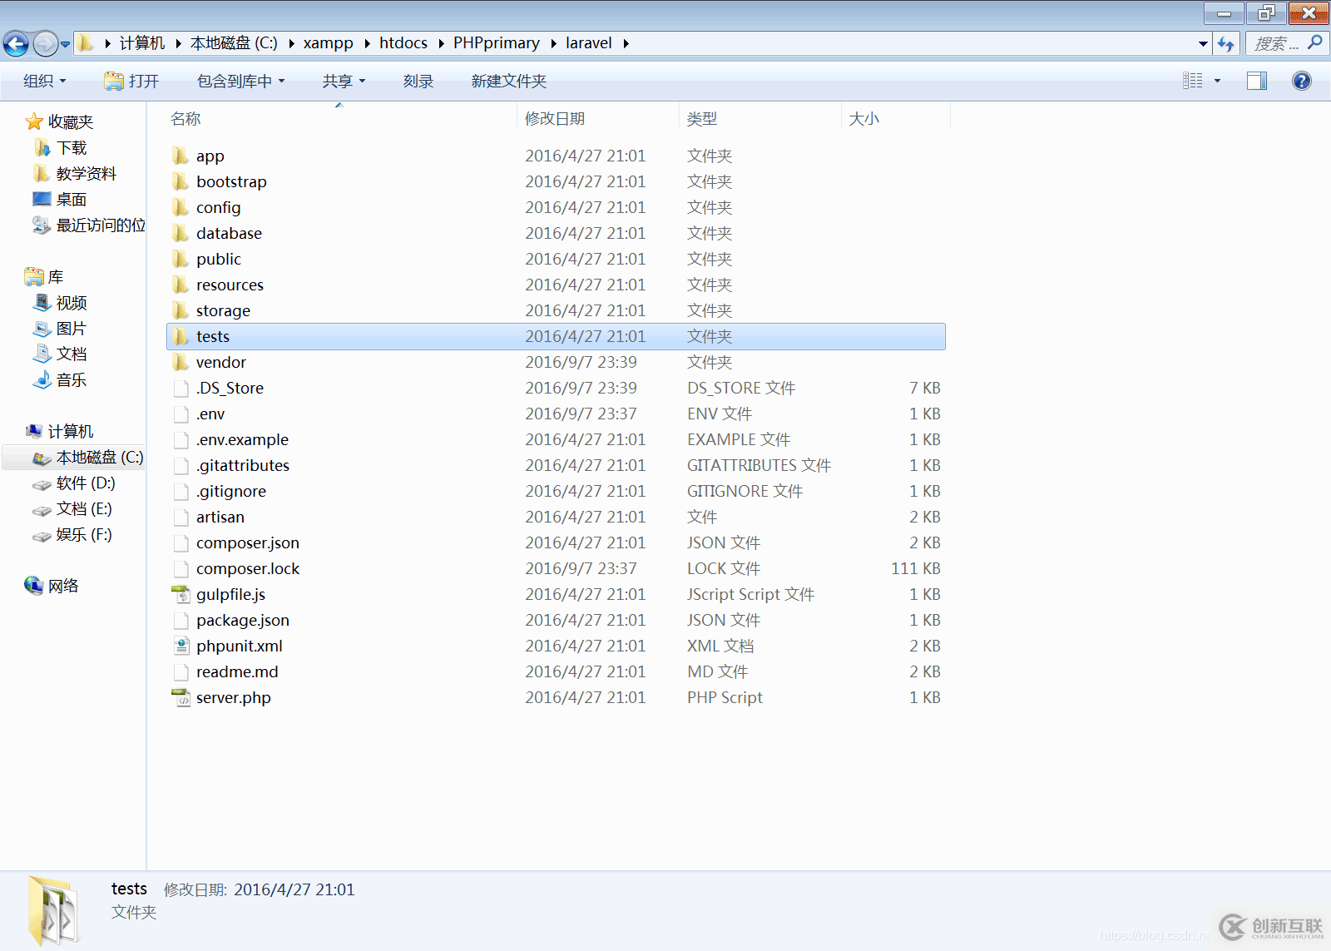Open the 音乐 library

[72, 380]
